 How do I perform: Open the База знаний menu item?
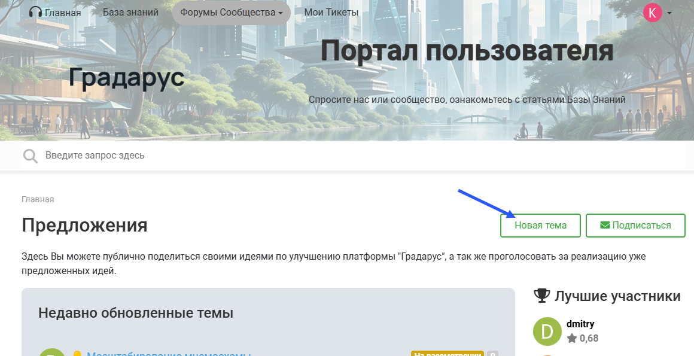130,13
